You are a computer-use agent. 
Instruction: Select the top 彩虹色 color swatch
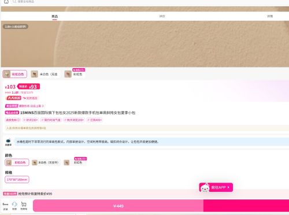(x=75, y=74)
